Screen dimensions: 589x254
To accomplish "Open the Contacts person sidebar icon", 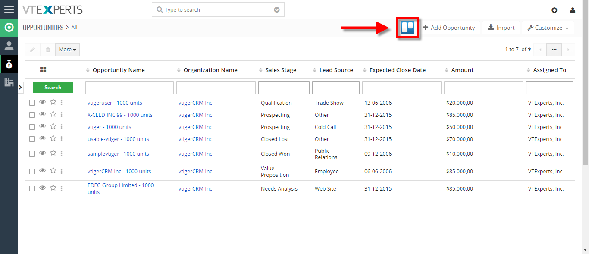I will click(x=9, y=46).
